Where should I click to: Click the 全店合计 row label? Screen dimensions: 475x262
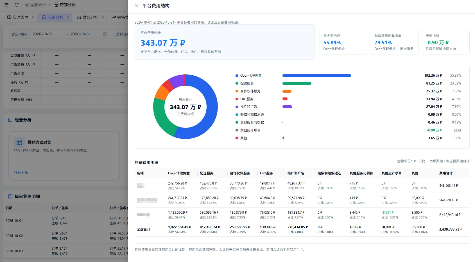click(144, 229)
